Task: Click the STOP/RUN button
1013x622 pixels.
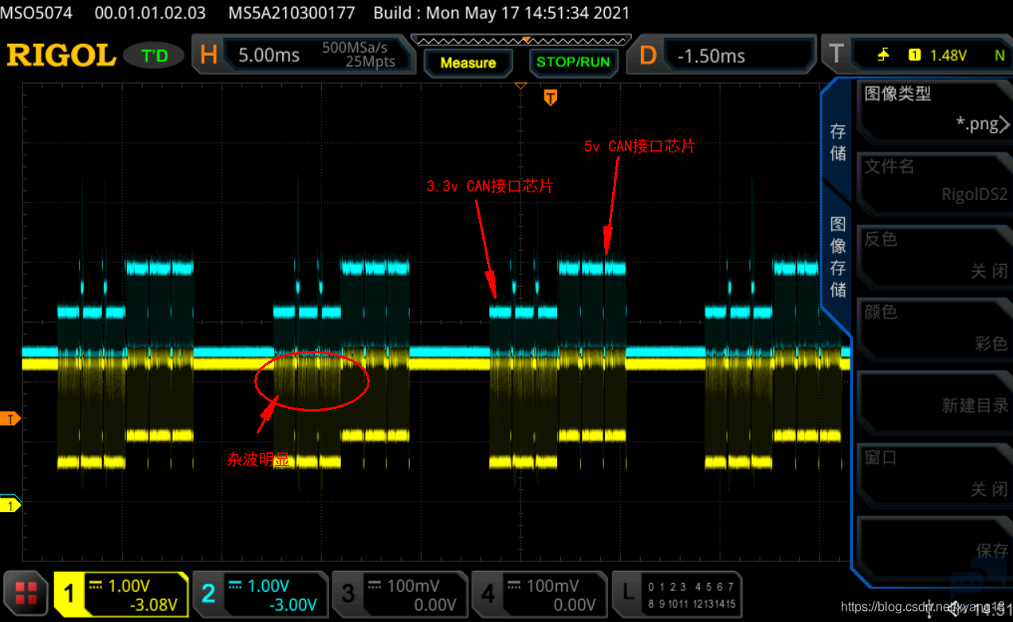Action: (573, 62)
